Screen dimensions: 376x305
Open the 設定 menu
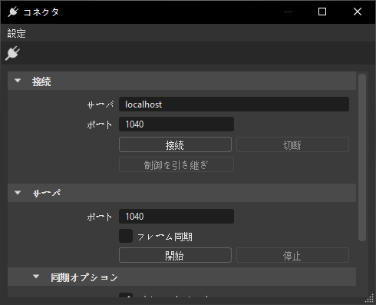click(16, 34)
